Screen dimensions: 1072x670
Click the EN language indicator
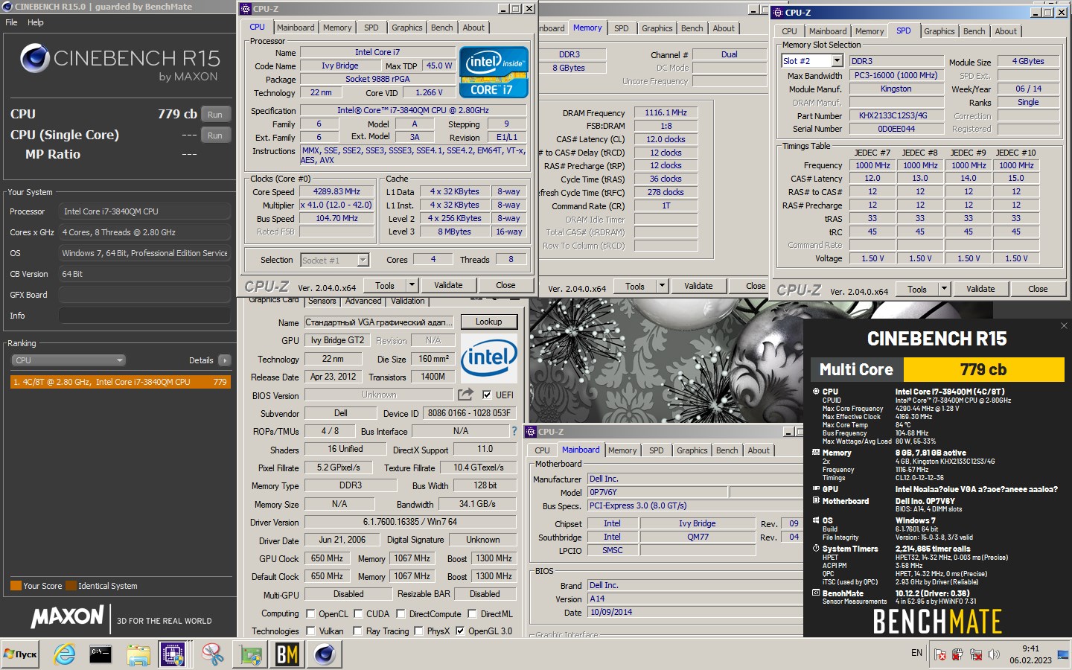click(x=916, y=653)
